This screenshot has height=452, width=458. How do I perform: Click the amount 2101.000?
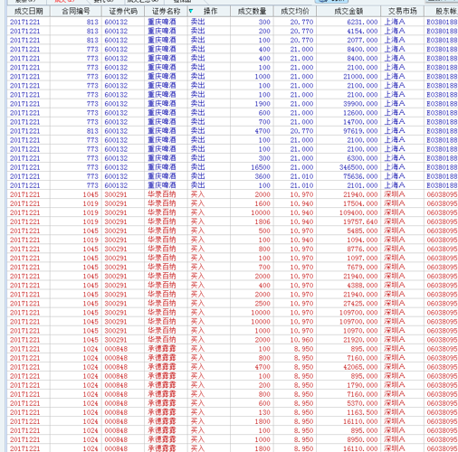[362, 185]
